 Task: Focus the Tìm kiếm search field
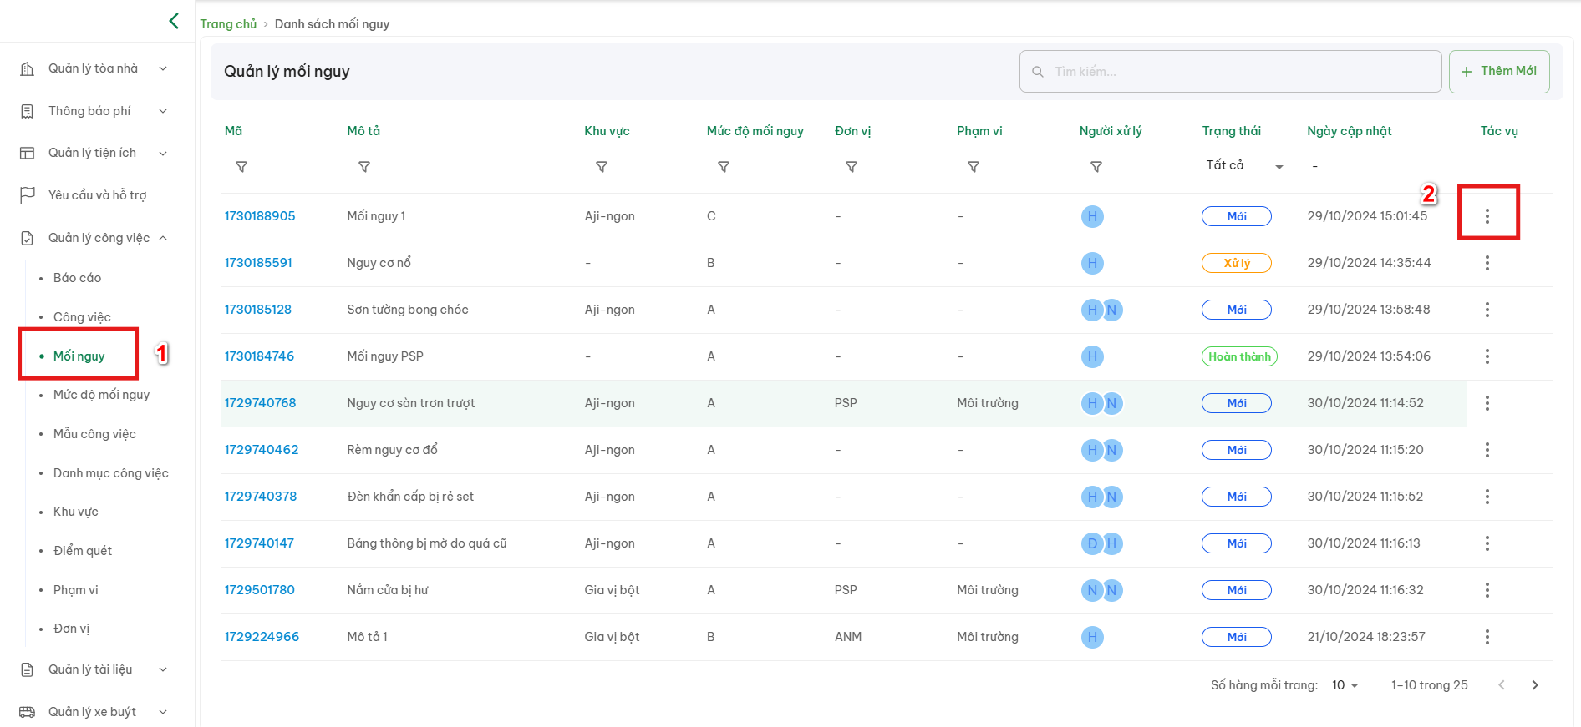pos(1230,72)
